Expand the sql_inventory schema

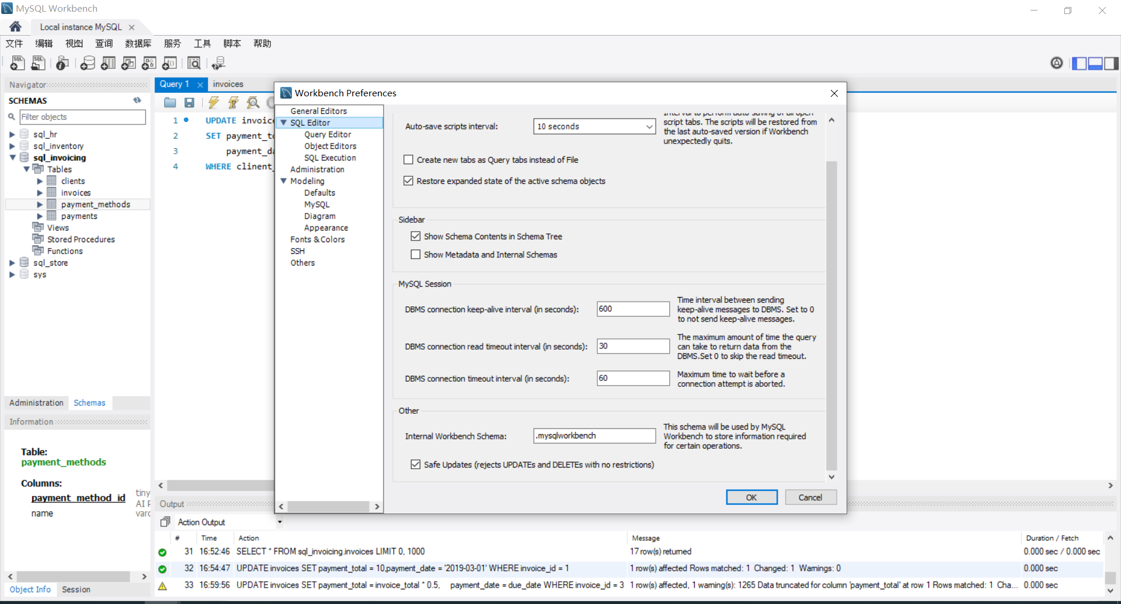click(12, 146)
